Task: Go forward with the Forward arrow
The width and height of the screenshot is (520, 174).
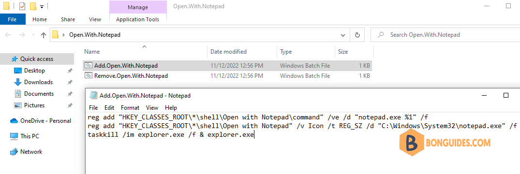Action: [22, 35]
